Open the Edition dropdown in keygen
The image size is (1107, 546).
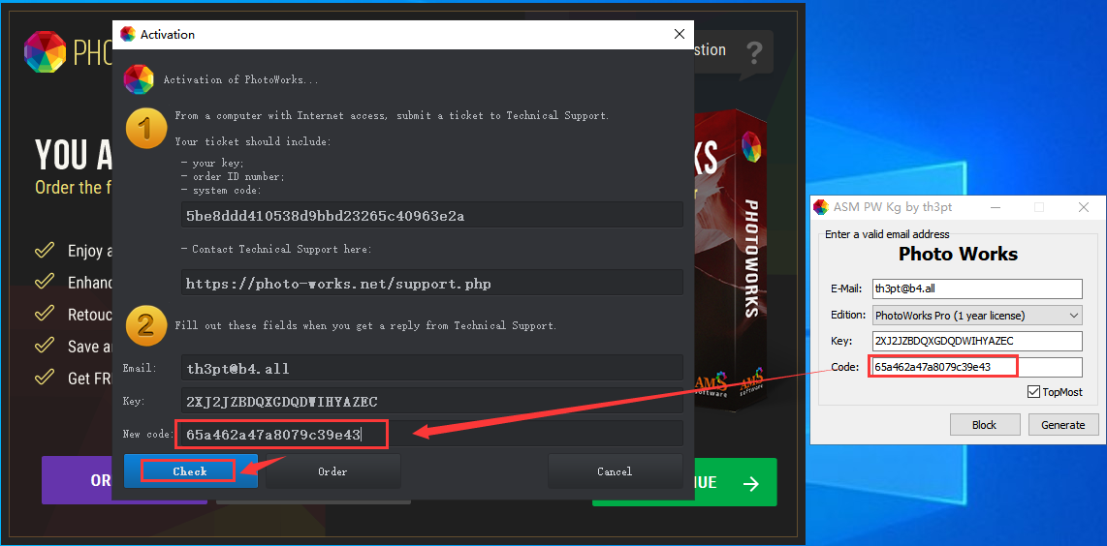(x=977, y=315)
